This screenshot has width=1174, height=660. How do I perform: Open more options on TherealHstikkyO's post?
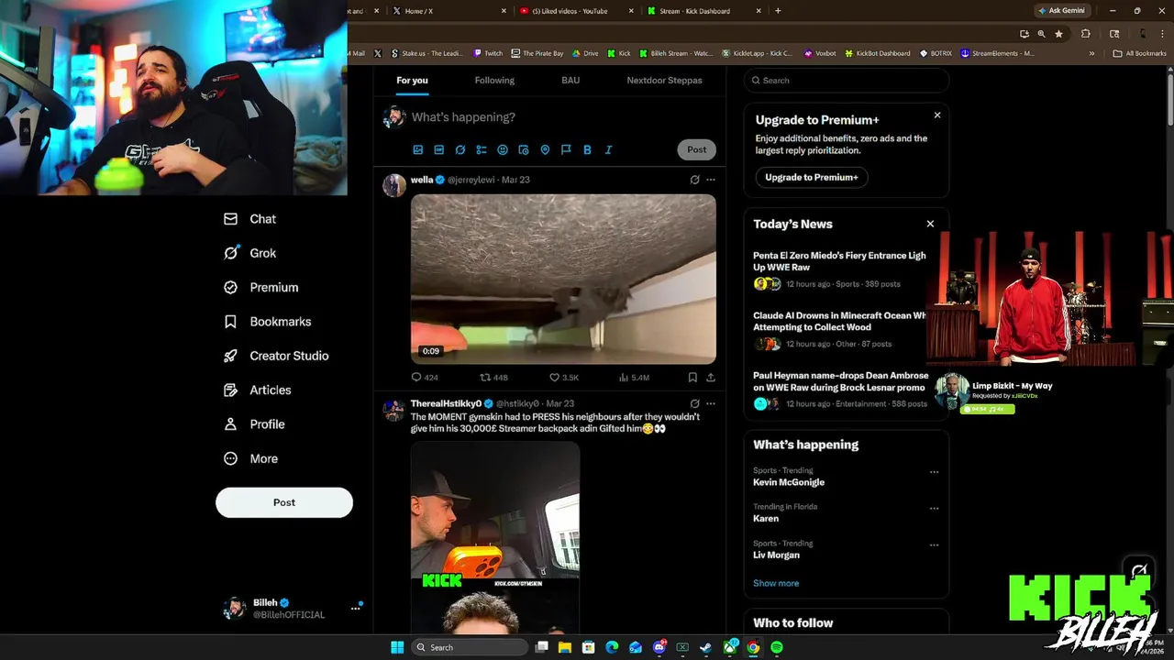pos(711,403)
